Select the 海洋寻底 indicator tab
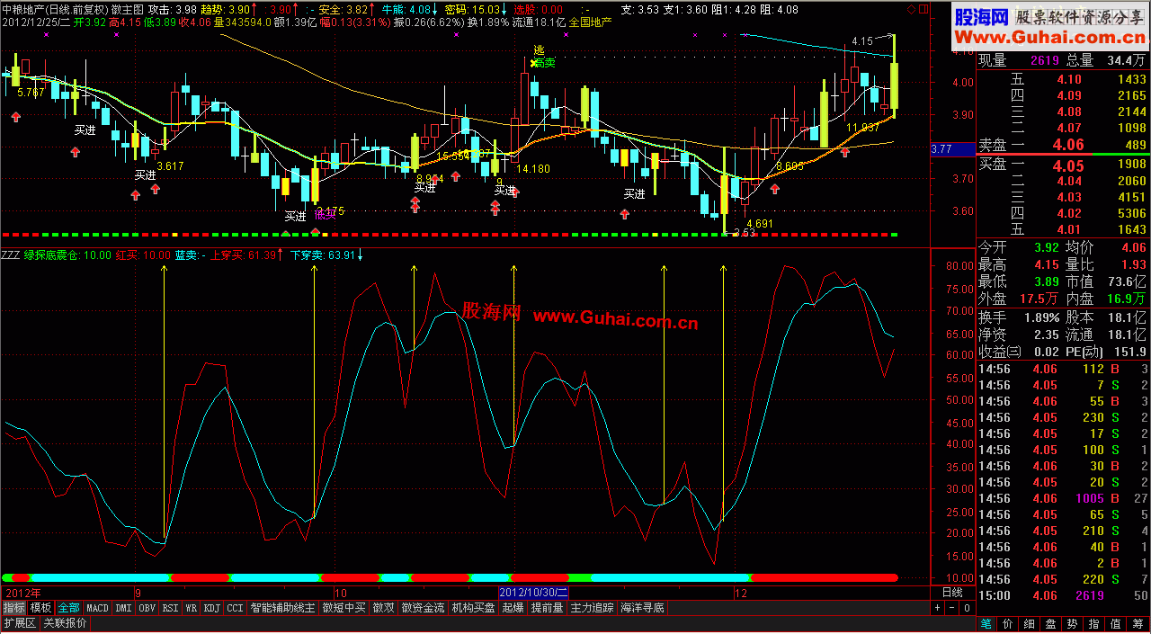This screenshot has height=634, width=1151. pos(643,609)
